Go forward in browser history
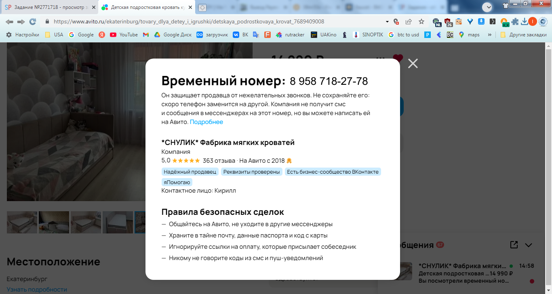Image resolution: width=552 pixels, height=294 pixels. [x=21, y=21]
